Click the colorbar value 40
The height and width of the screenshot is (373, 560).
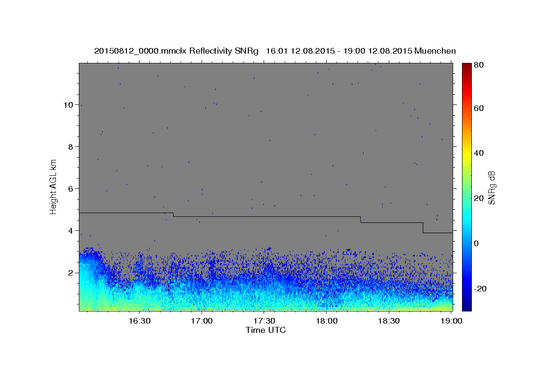click(x=479, y=153)
